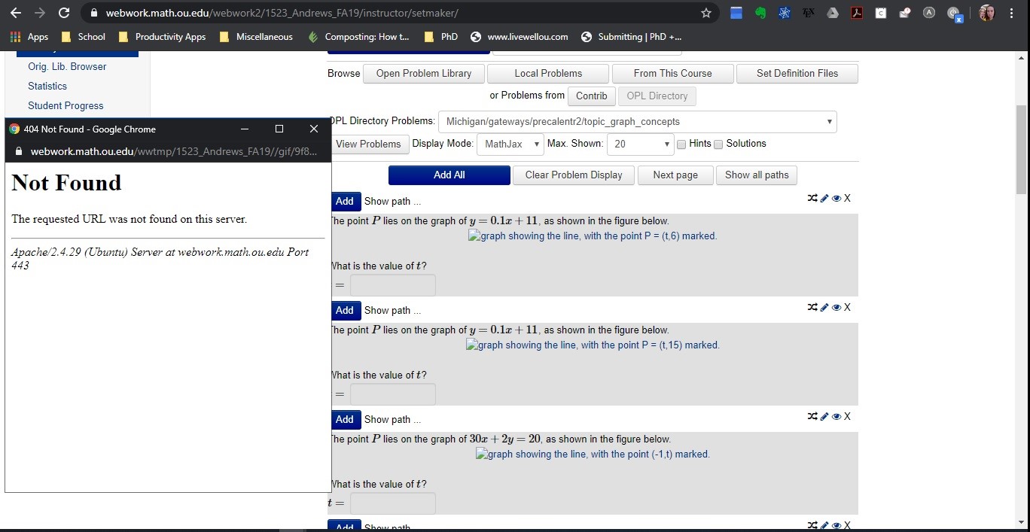The width and height of the screenshot is (1030, 532).
Task: Shuffle the 30x + 2y = 20 problem
Action: [x=812, y=417]
